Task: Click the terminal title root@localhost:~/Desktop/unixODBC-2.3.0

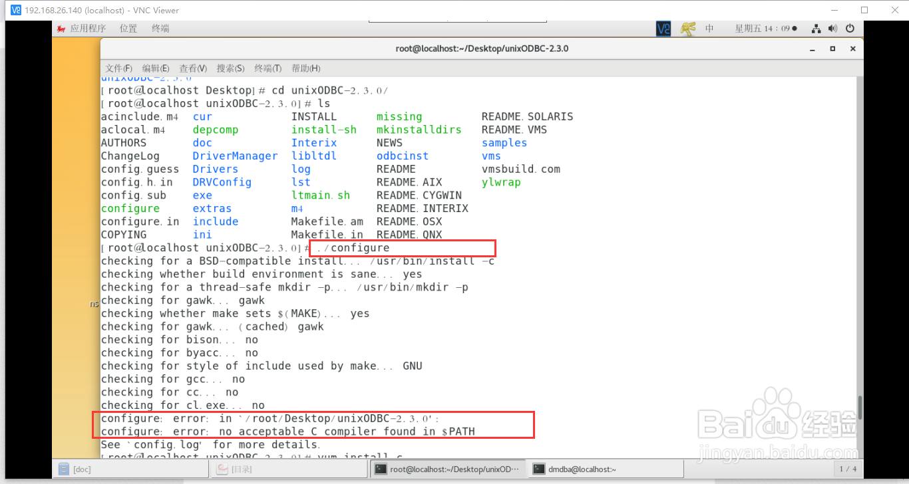Action: [x=482, y=49]
